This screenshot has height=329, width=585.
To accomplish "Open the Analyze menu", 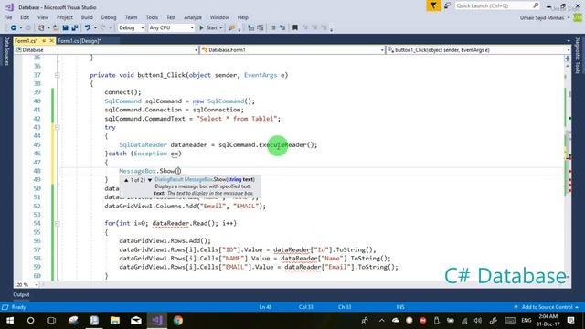I will click(193, 17).
